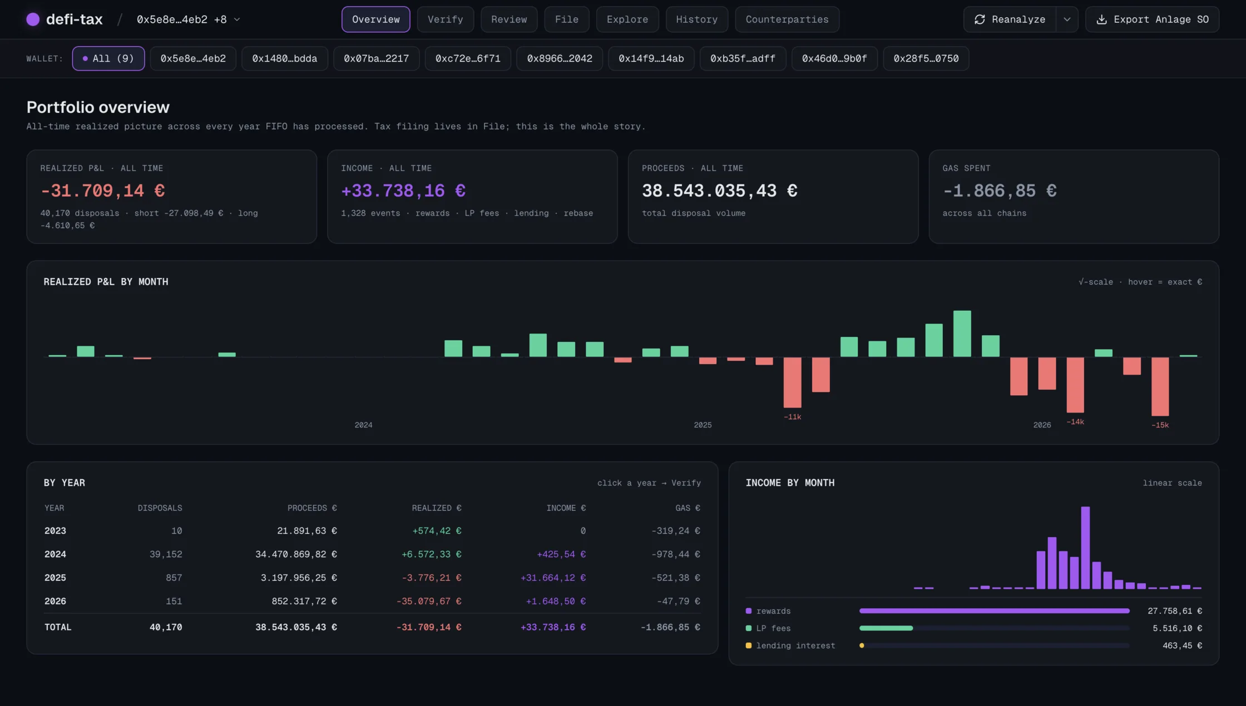Image resolution: width=1246 pixels, height=706 pixels.
Task: Filter by wallet 0xc72e…6f71
Action: click(468, 58)
